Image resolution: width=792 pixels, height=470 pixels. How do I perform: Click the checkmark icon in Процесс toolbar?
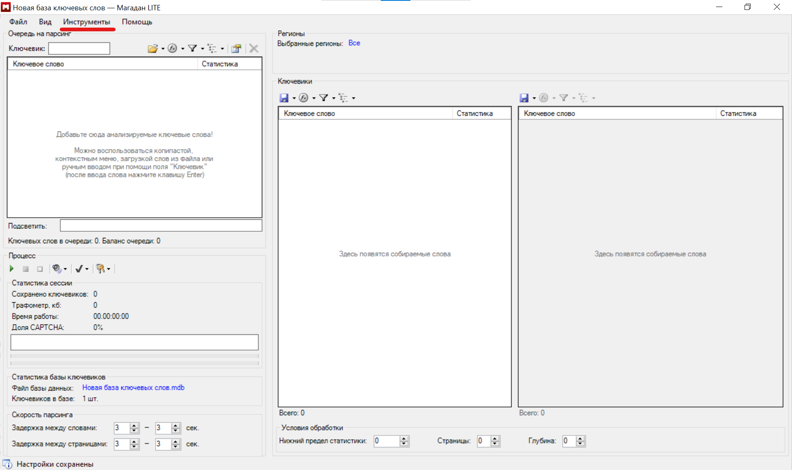[79, 269]
